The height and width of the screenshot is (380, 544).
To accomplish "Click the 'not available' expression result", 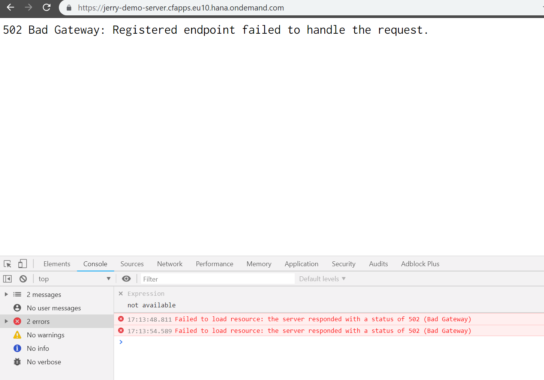I will [151, 305].
